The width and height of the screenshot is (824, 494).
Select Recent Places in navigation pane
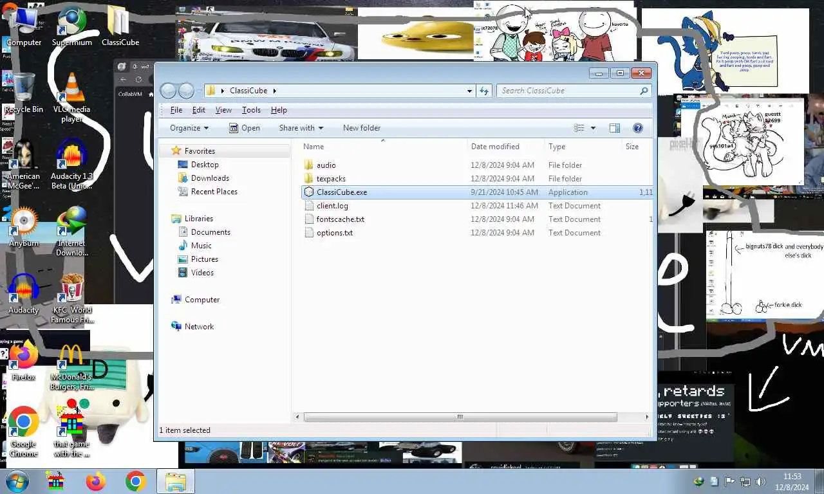pyautogui.click(x=214, y=192)
